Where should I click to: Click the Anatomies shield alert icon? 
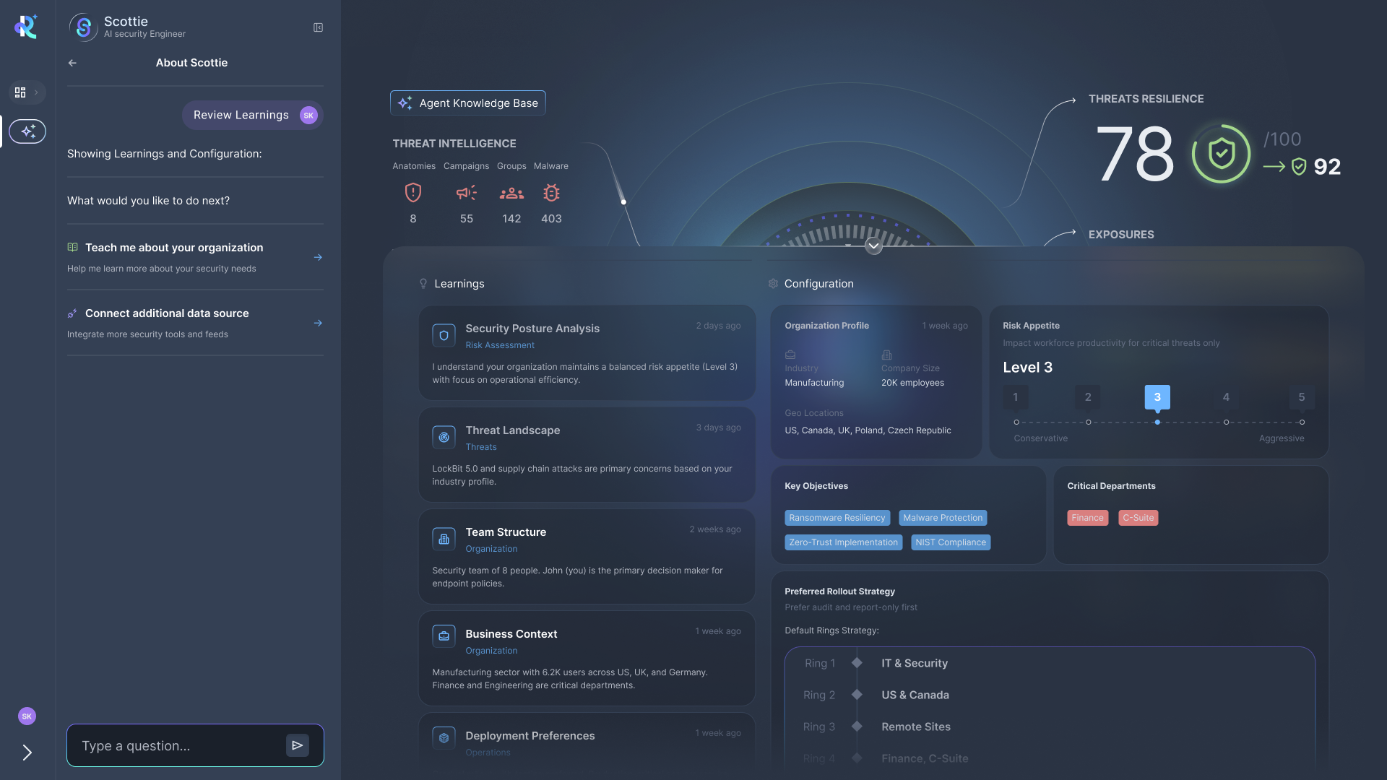[x=413, y=193]
